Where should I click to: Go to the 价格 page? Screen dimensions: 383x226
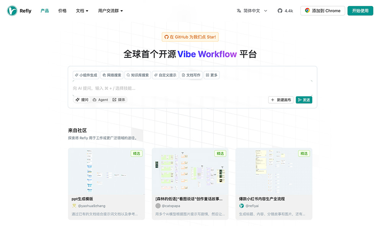62,11
